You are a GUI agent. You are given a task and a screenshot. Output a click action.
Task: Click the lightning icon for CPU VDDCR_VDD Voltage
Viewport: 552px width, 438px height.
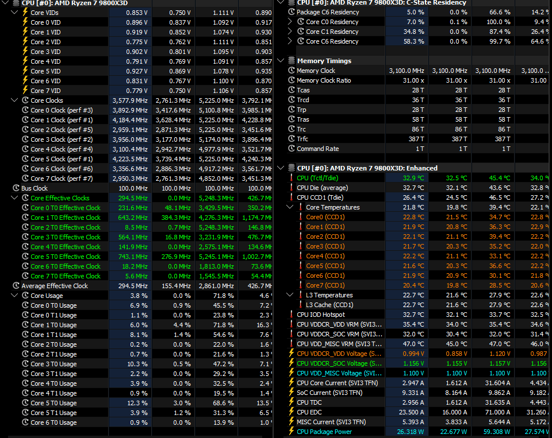pos(292,353)
